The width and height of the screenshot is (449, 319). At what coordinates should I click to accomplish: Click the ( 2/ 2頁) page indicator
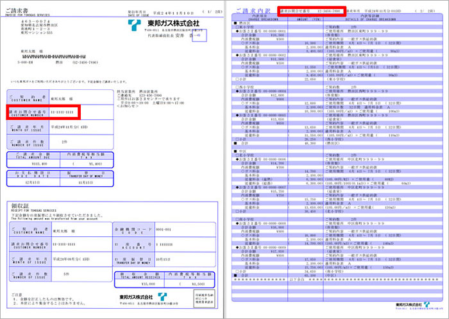pyautogui.click(x=425, y=11)
